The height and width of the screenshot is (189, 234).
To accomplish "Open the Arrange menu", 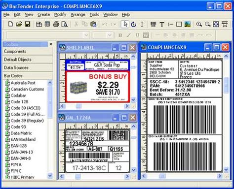I will (78, 15).
